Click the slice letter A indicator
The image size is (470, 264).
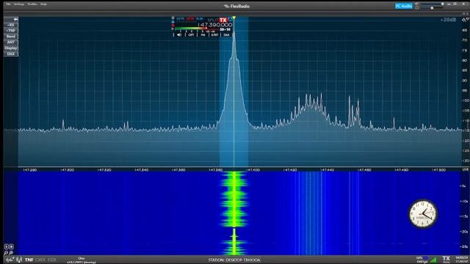pyautogui.click(x=230, y=19)
